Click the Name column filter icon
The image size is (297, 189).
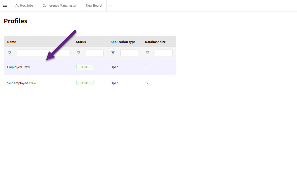[9, 53]
